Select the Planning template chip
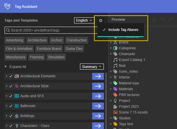Viewport: 177px width, 129px height. click(x=37, y=57)
